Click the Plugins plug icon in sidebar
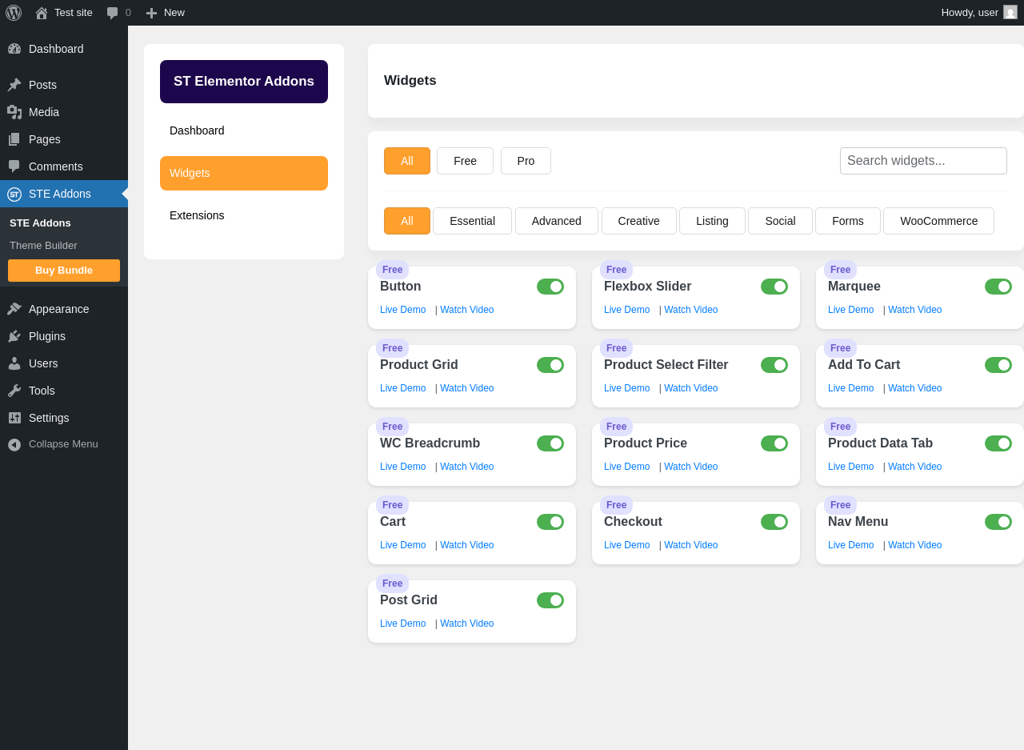Image resolution: width=1024 pixels, height=750 pixels. pos(14,336)
